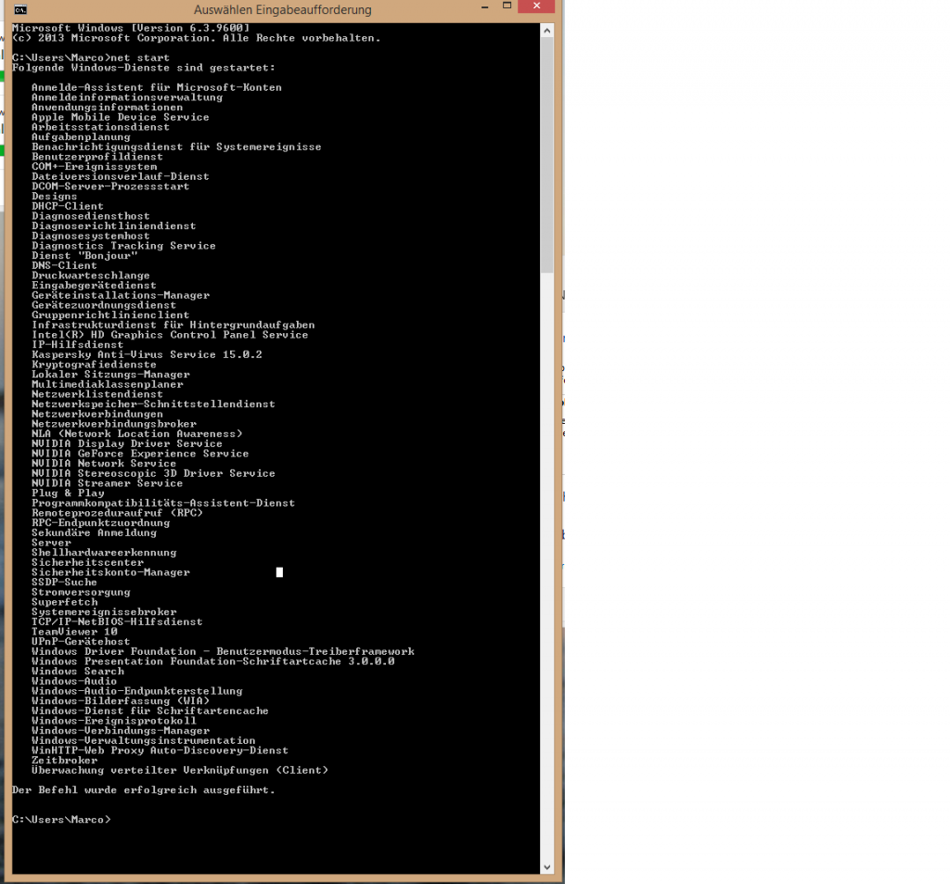Click the 'IP-Hilfsdienst' line
The width and height of the screenshot is (950, 884).
78,345
